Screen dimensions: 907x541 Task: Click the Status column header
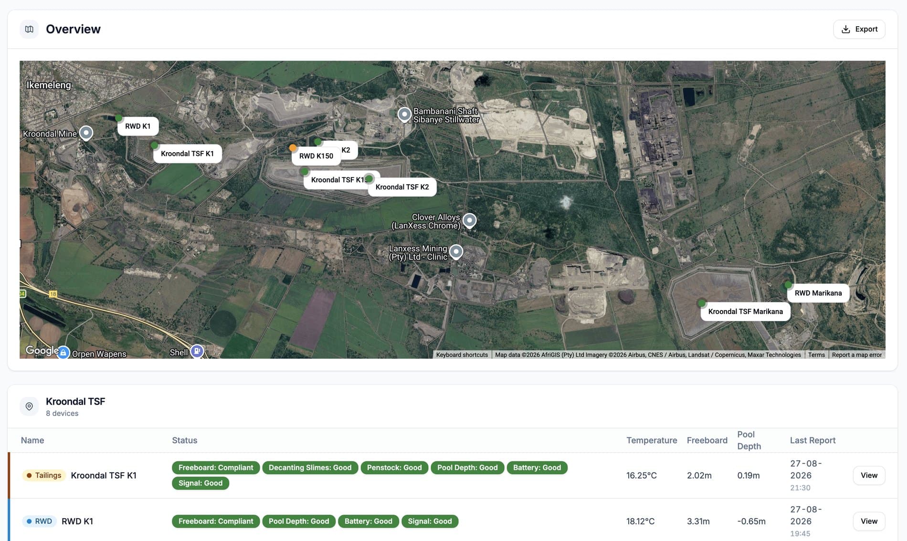pyautogui.click(x=185, y=440)
